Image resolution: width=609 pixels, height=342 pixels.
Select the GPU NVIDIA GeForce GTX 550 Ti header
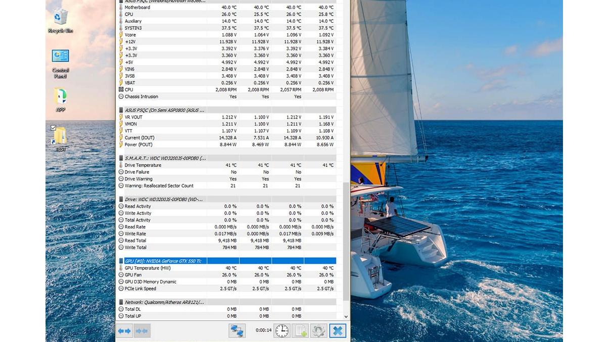coord(163,261)
